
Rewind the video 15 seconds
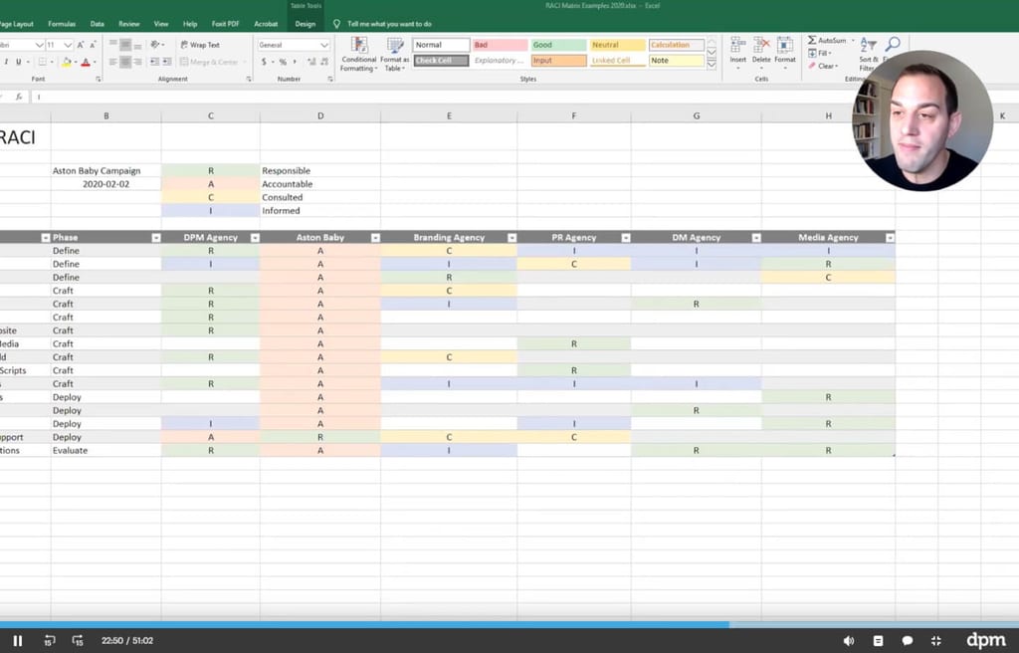coord(50,641)
